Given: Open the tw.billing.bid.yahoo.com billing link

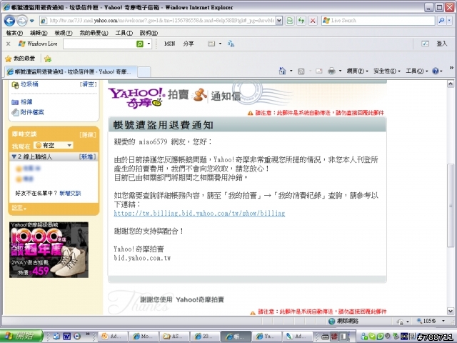Looking at the screenshot, I should coord(199,213).
